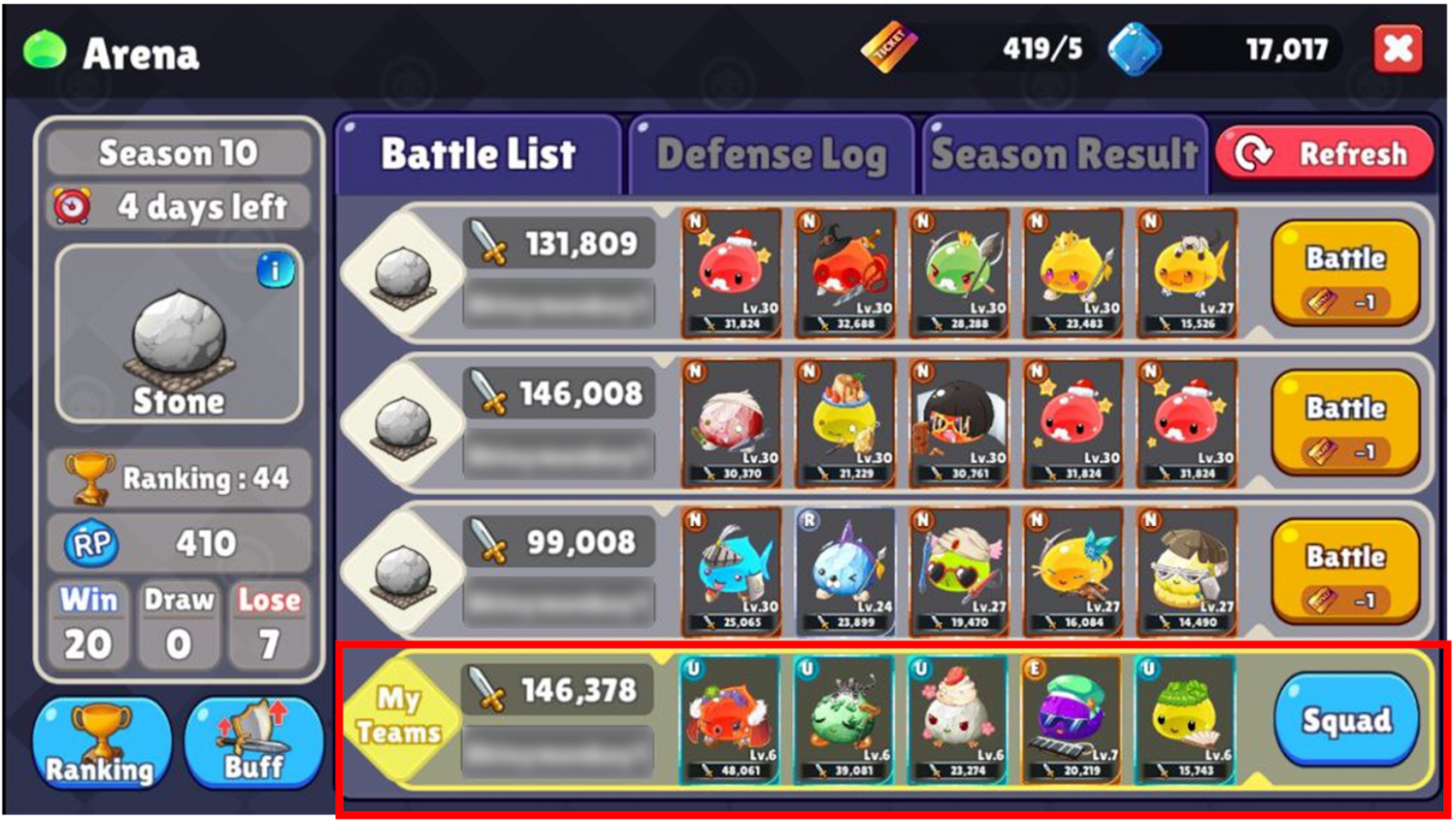Tap the red alarm clock icon
1455x824 pixels.
pyautogui.click(x=73, y=206)
